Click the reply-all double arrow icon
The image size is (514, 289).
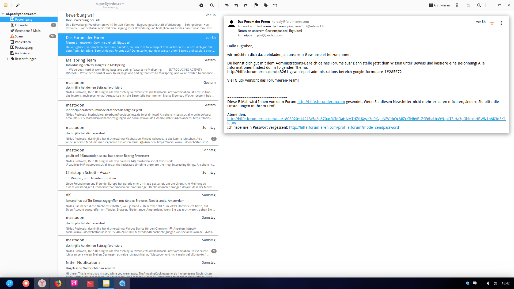pos(236,5)
